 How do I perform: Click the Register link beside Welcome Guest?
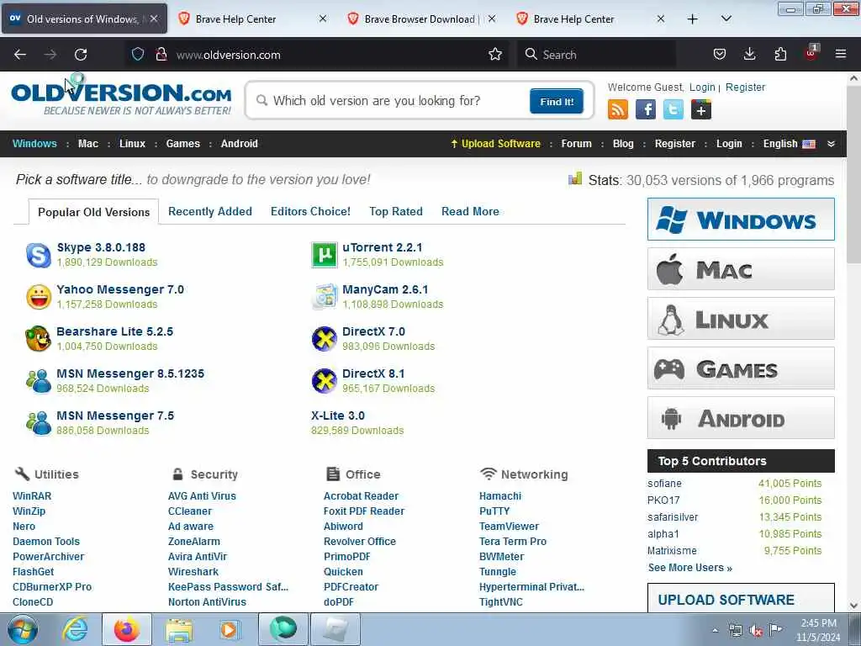click(x=745, y=87)
